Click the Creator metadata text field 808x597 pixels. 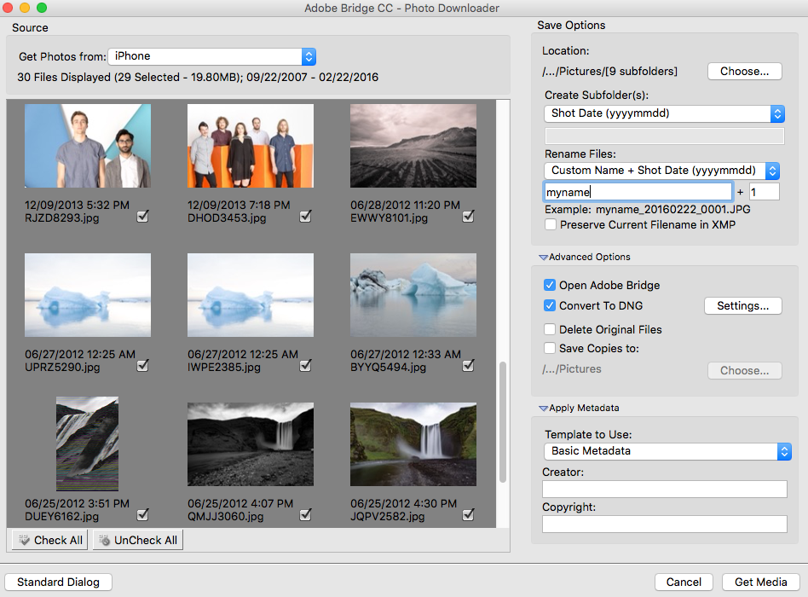click(664, 489)
